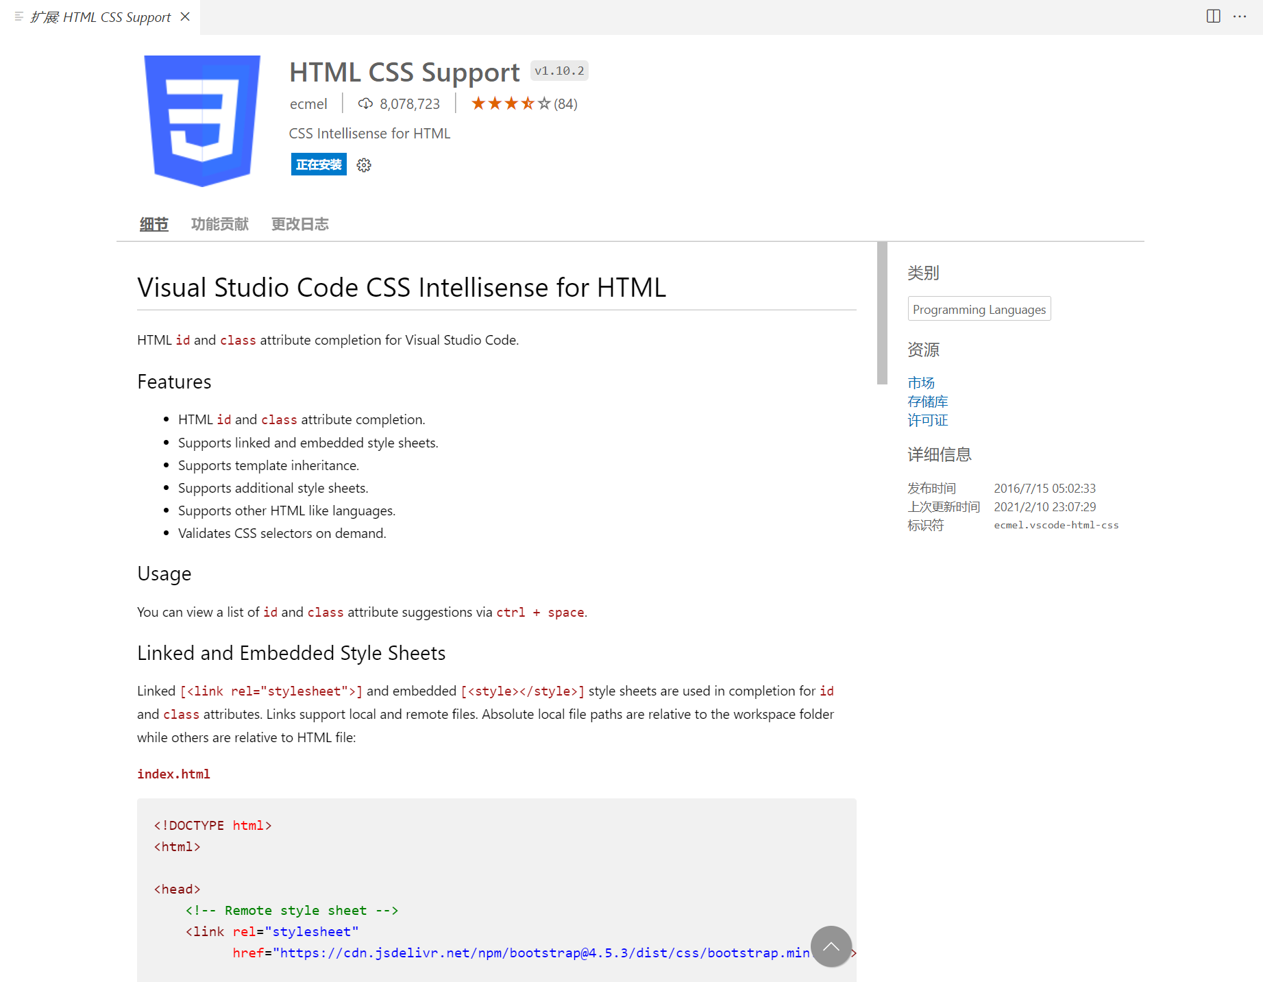Click the scroll-to-top arrow button
The width and height of the screenshot is (1263, 982).
click(x=831, y=946)
